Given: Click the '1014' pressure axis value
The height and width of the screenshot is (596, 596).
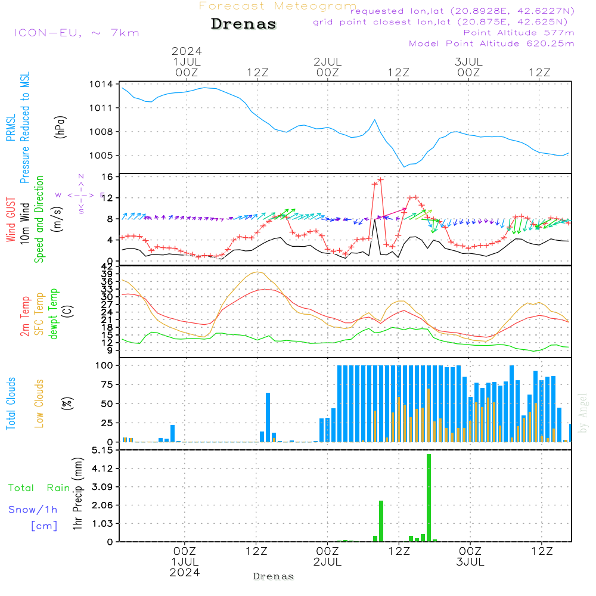Looking at the screenshot, I should click(x=101, y=85).
